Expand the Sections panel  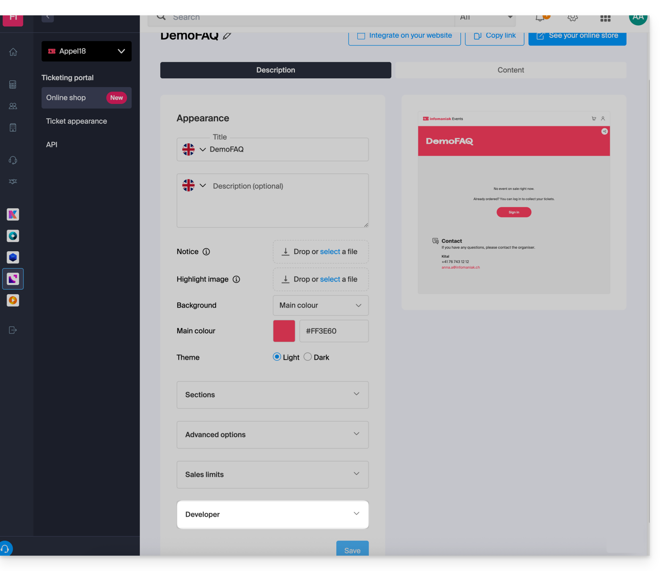point(272,395)
